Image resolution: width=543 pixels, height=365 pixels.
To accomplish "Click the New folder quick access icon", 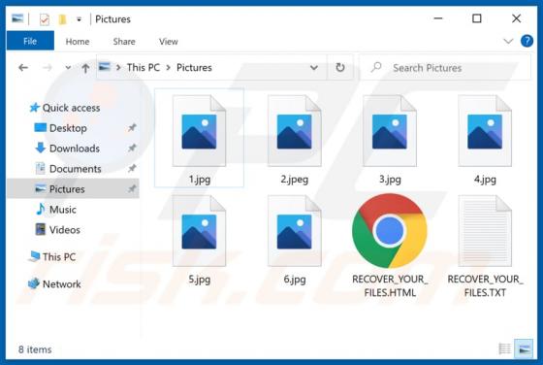I will [x=62, y=19].
